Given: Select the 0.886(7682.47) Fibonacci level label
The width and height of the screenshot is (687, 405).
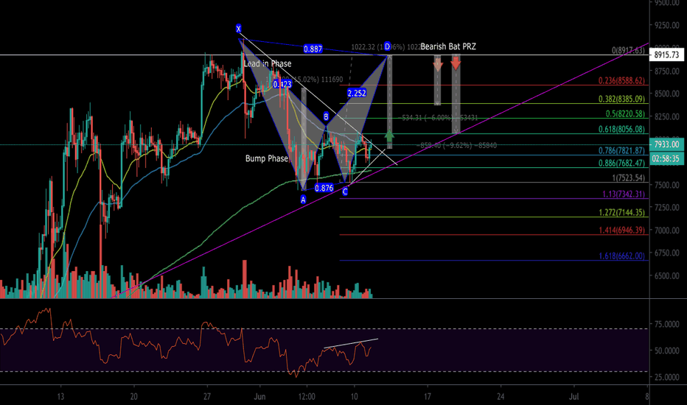Looking at the screenshot, I should [x=621, y=163].
